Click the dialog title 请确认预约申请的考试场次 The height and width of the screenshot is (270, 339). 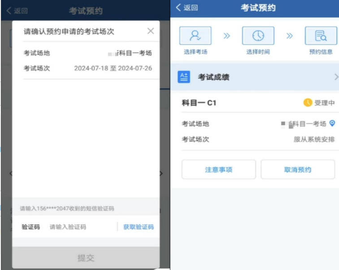click(x=69, y=31)
